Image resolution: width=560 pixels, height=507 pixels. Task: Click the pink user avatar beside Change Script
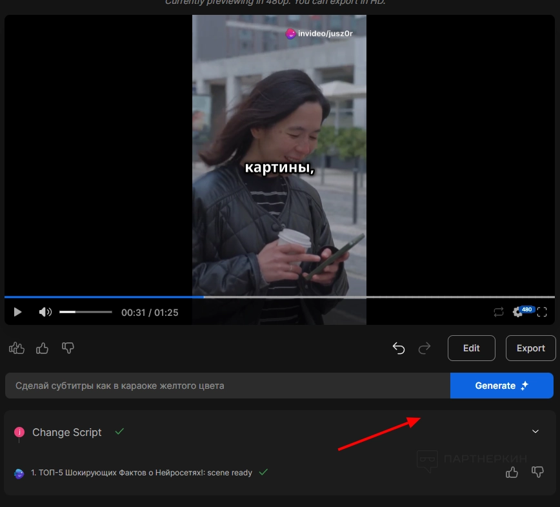[x=19, y=432]
